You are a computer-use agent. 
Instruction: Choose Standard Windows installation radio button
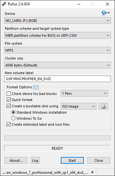pyautogui.click(x=13, y=112)
